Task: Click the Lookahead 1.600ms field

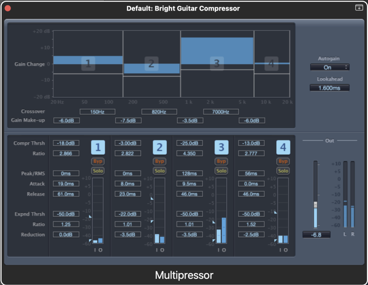Action: (x=329, y=88)
